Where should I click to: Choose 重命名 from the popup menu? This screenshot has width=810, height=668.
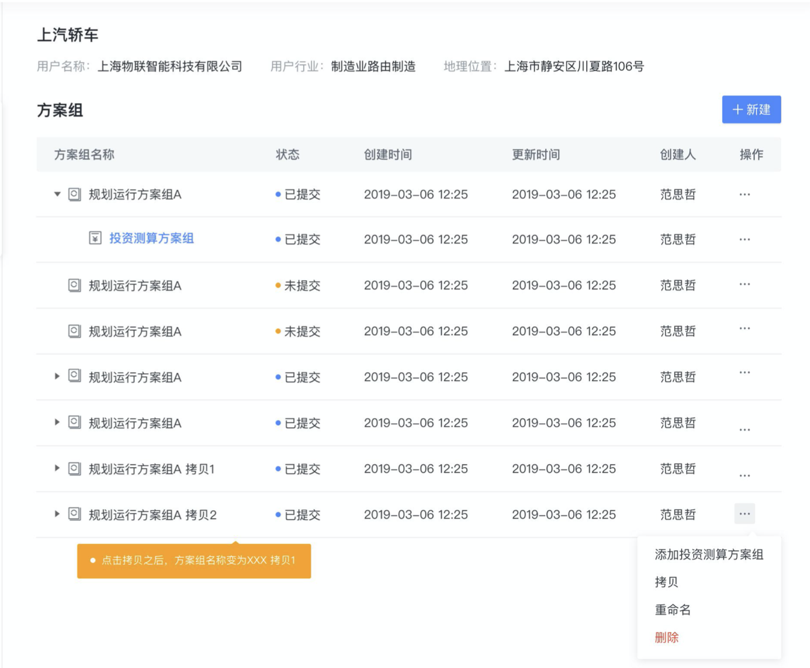click(x=673, y=610)
